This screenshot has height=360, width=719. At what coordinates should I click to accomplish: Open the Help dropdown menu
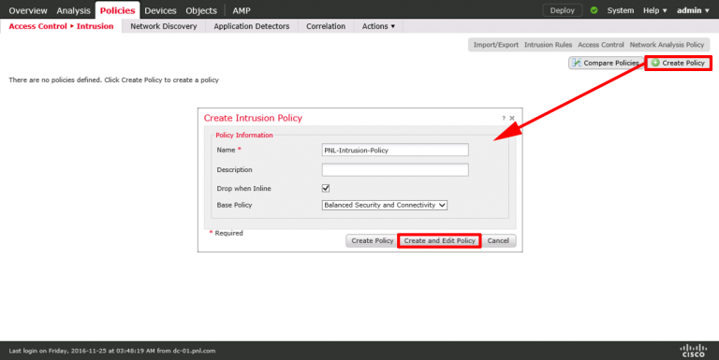pos(654,10)
